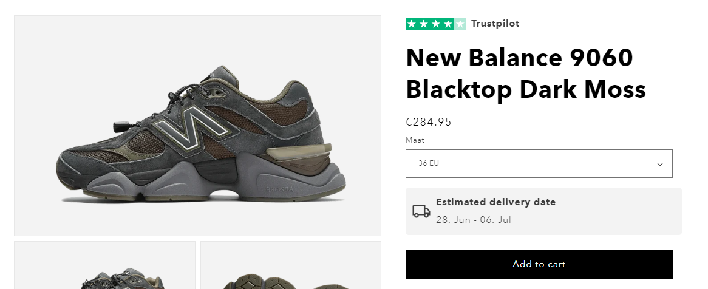The height and width of the screenshot is (289, 708).
Task: Click the first green Trustpilot star
Action: 412,24
